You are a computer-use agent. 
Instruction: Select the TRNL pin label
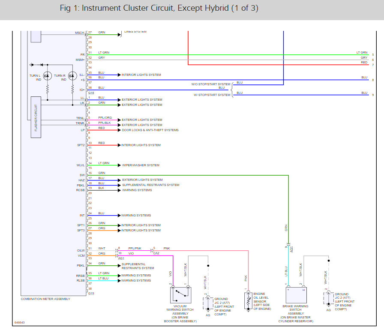80,118
